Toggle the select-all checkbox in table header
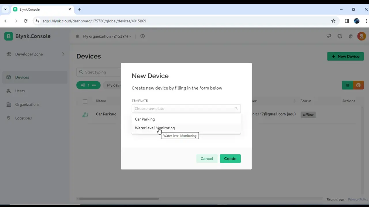This screenshot has height=207, width=369. (x=85, y=101)
